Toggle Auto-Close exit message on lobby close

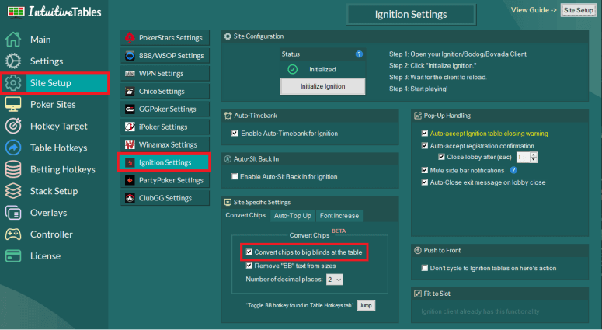425,182
